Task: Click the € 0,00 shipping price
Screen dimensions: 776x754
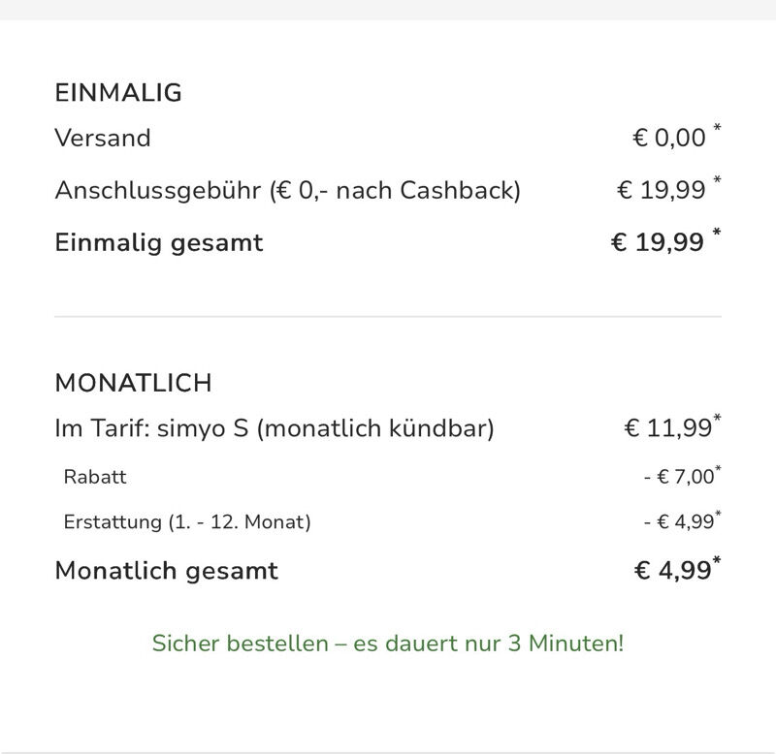Action: click(x=669, y=139)
